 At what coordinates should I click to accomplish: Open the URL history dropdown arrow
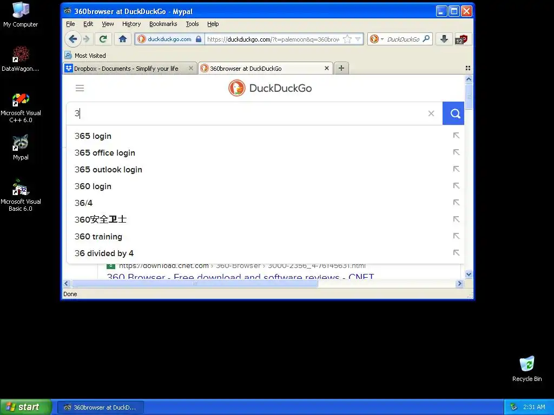click(x=358, y=39)
